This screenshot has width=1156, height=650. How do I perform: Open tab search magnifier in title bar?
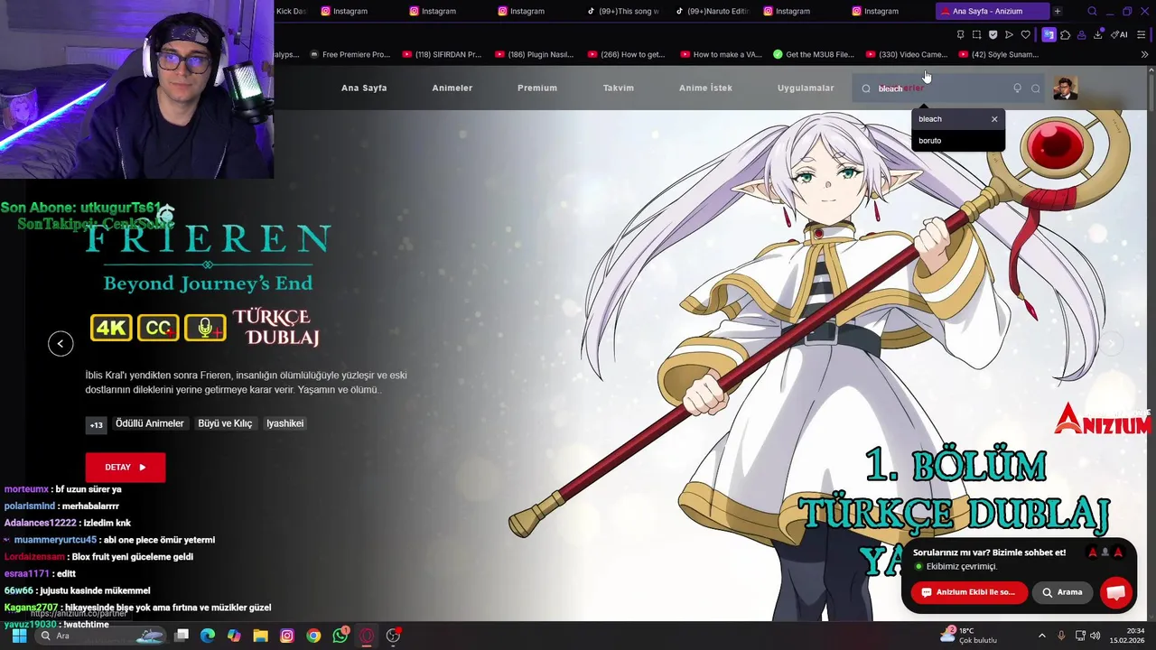(x=1092, y=11)
